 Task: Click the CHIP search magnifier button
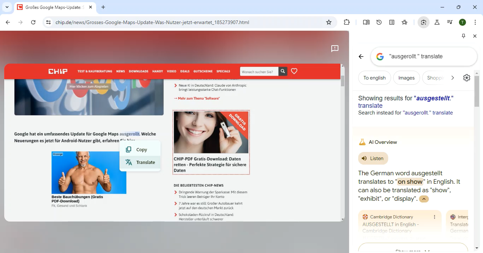click(283, 71)
